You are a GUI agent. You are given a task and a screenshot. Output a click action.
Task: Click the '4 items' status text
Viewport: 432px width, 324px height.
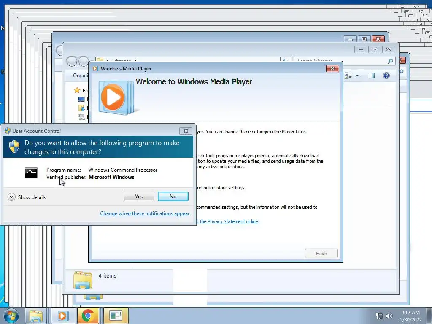point(108,275)
